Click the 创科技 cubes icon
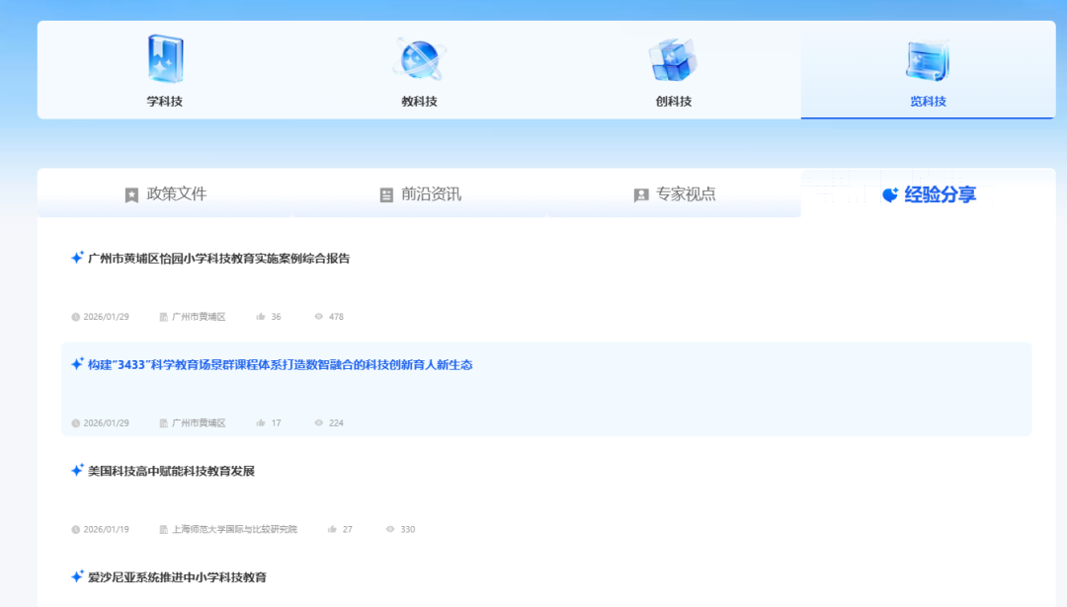Image resolution: width=1067 pixels, height=607 pixels. pos(673,60)
